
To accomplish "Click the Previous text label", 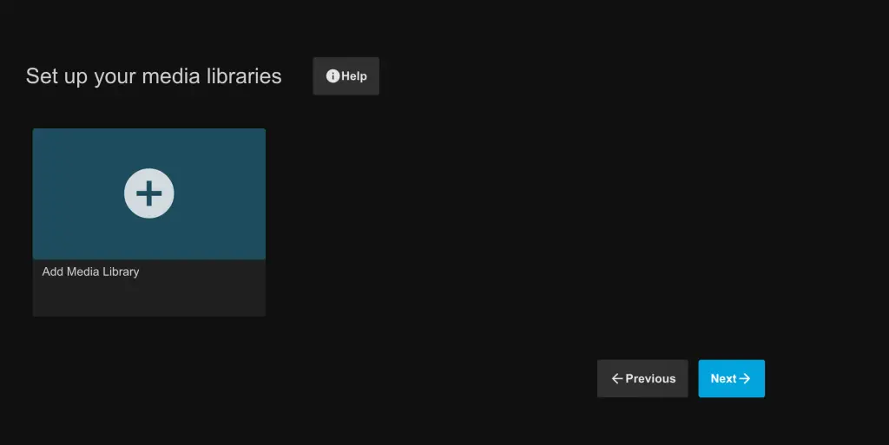I will [x=650, y=379].
